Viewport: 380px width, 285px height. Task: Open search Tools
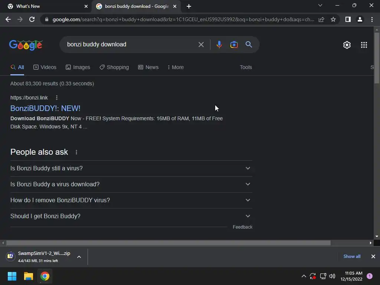(246, 68)
